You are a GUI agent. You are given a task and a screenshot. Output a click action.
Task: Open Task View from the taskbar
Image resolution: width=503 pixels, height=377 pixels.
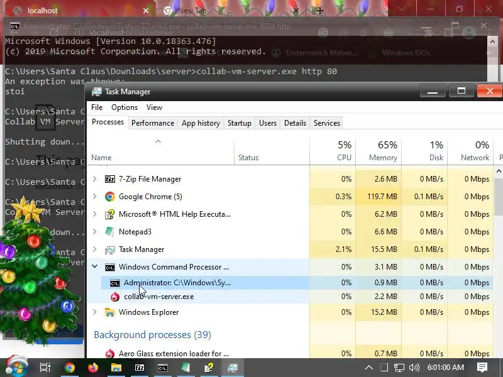[45, 368]
